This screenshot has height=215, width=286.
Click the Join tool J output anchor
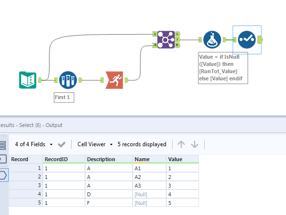click(177, 39)
